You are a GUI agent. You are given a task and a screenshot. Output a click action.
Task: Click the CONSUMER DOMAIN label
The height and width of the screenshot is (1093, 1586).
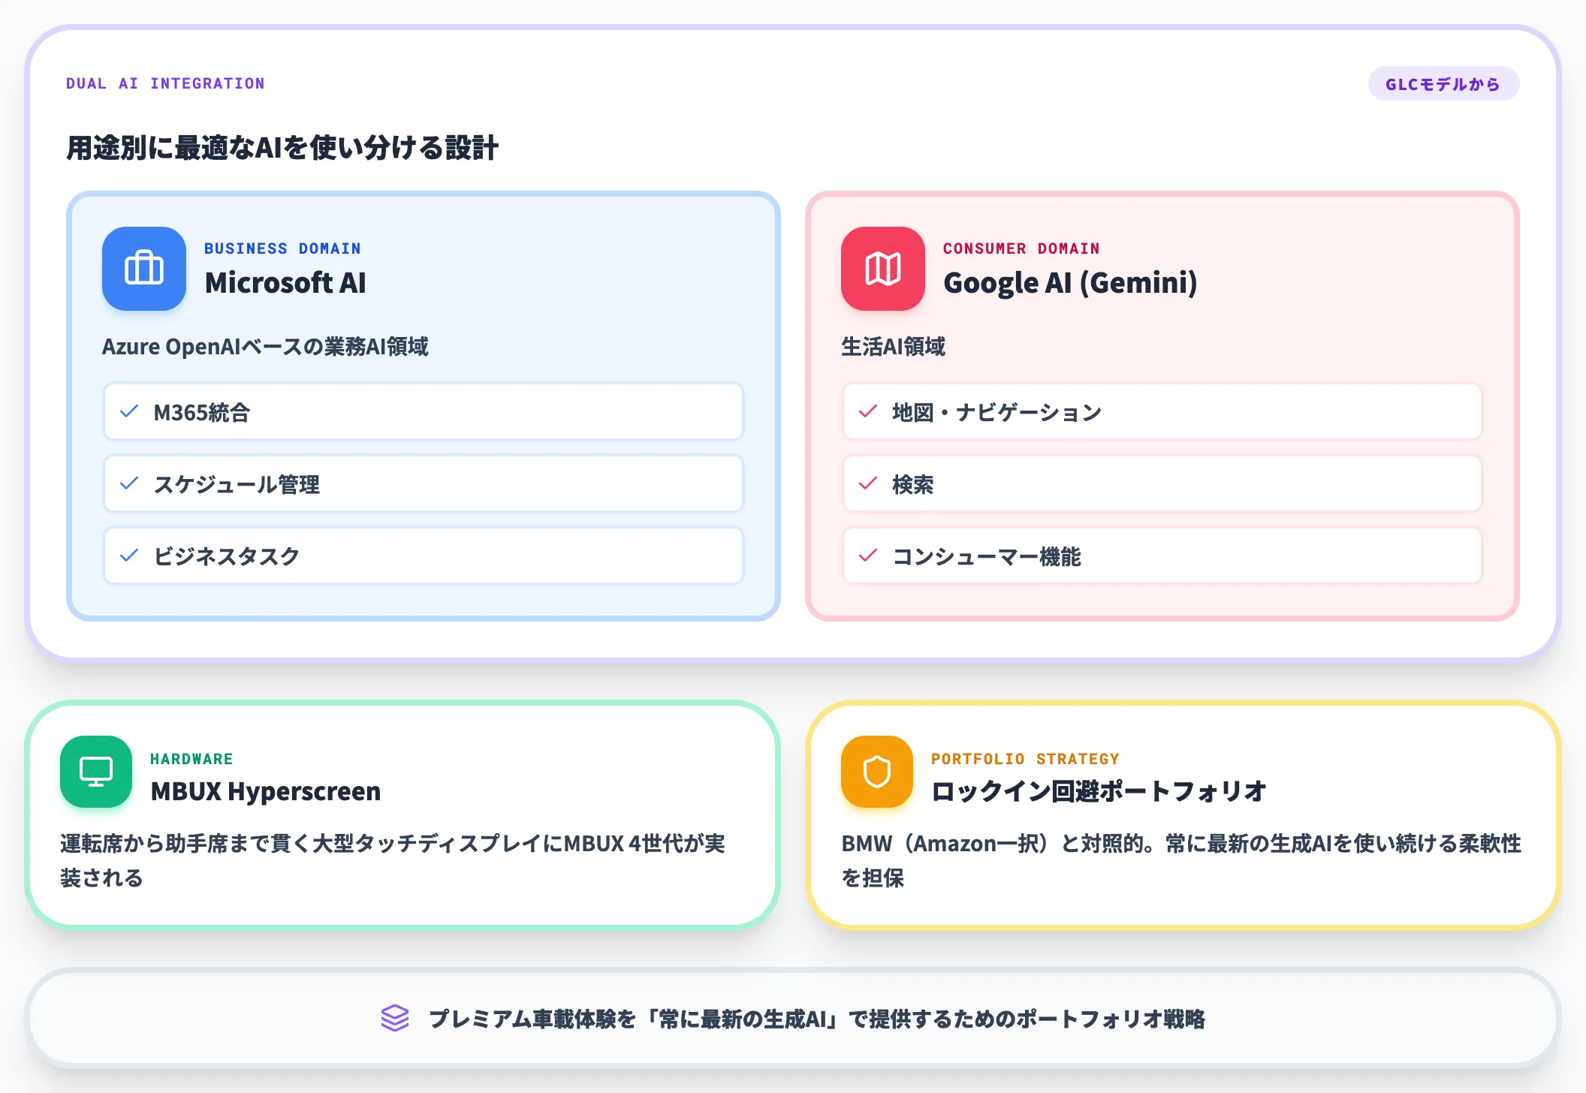pos(1021,248)
